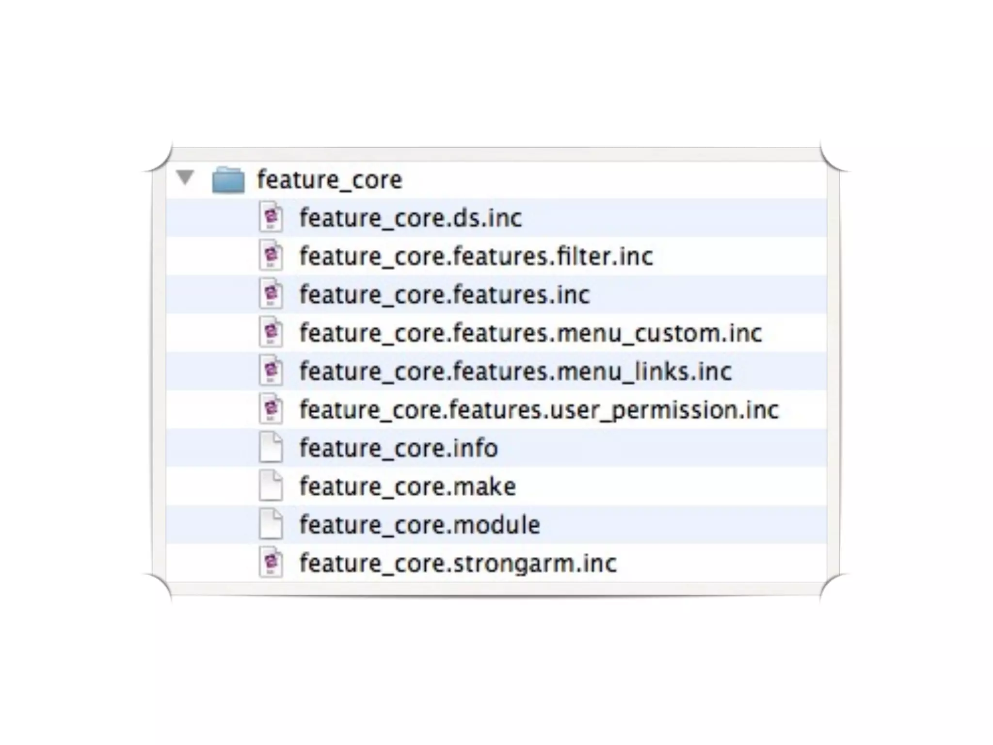Click the blue feature_core folder icon
This screenshot has height=745, width=993.
pos(228,180)
